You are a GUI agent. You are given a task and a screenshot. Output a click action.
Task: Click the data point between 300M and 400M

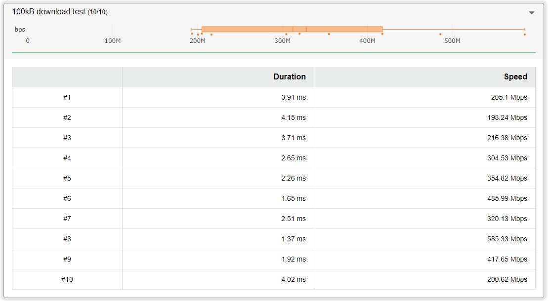point(329,34)
